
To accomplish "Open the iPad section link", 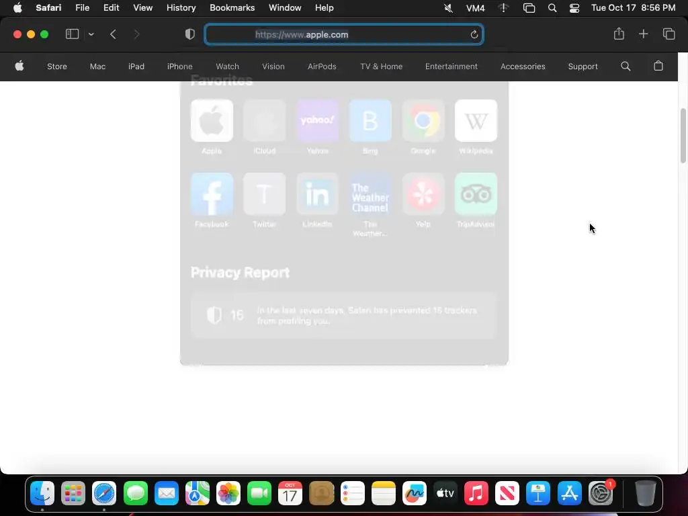I will point(136,67).
